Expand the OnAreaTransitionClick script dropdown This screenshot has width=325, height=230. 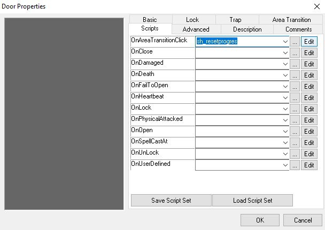coord(284,42)
